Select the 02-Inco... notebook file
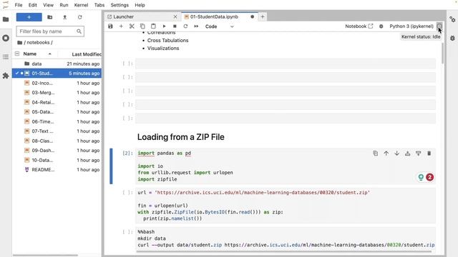The height and width of the screenshot is (257, 458). pos(57,83)
